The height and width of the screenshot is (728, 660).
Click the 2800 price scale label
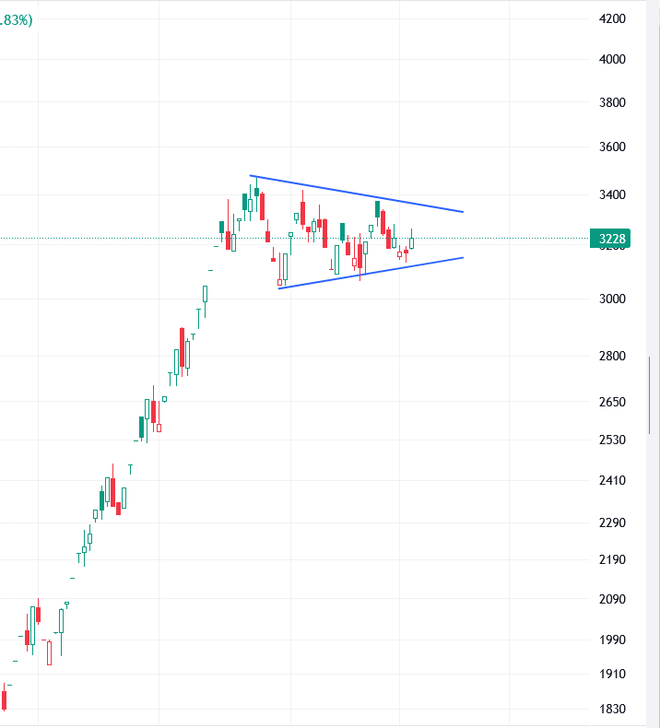click(x=612, y=356)
